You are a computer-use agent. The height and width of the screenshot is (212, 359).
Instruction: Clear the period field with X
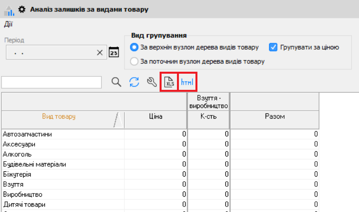[x=100, y=52]
